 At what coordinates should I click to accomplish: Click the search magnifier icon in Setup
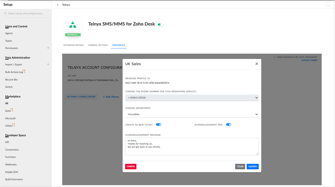5,13
